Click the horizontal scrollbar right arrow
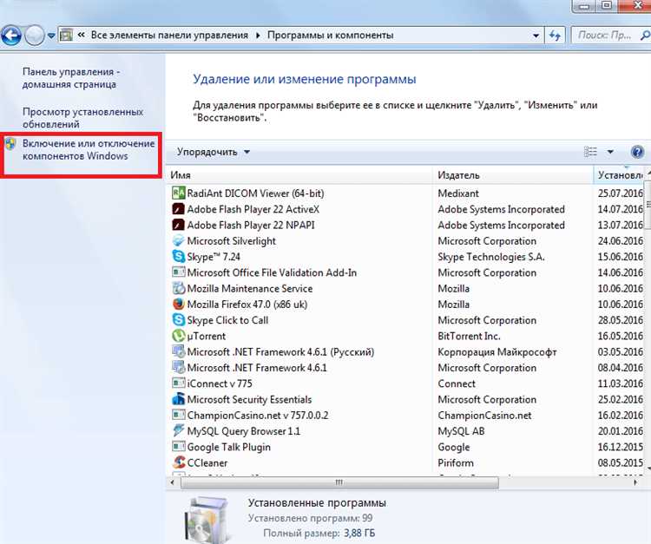The width and height of the screenshot is (651, 544). [635, 482]
